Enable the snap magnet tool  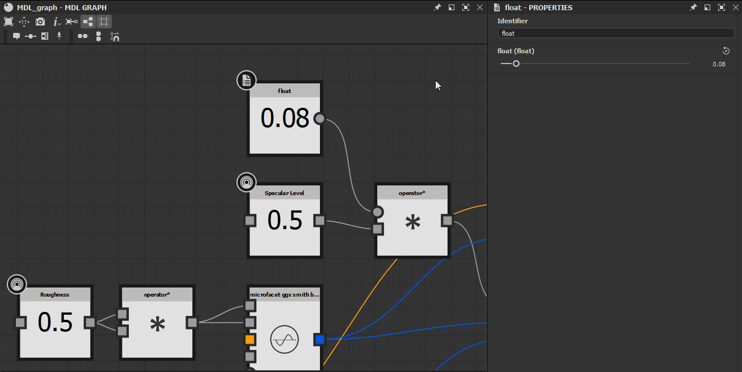click(x=114, y=36)
